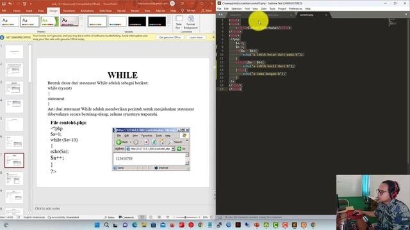Open the Preferences menu in Sublime Text
This screenshot has height=230, width=410.
[295, 8]
